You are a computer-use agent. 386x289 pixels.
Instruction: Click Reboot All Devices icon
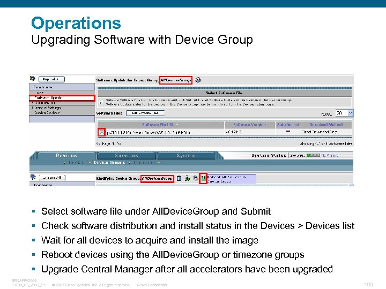pyautogui.click(x=203, y=178)
